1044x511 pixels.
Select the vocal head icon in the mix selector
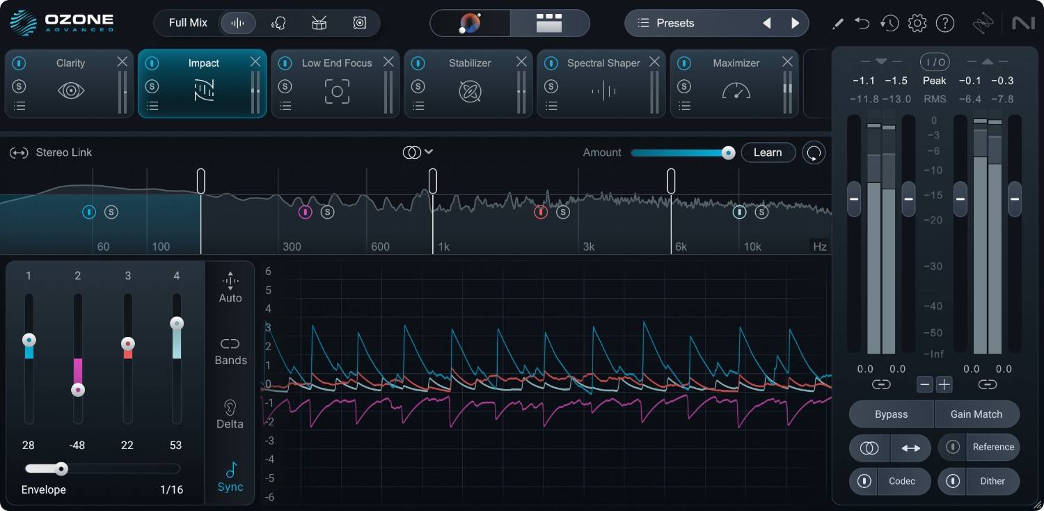[279, 23]
